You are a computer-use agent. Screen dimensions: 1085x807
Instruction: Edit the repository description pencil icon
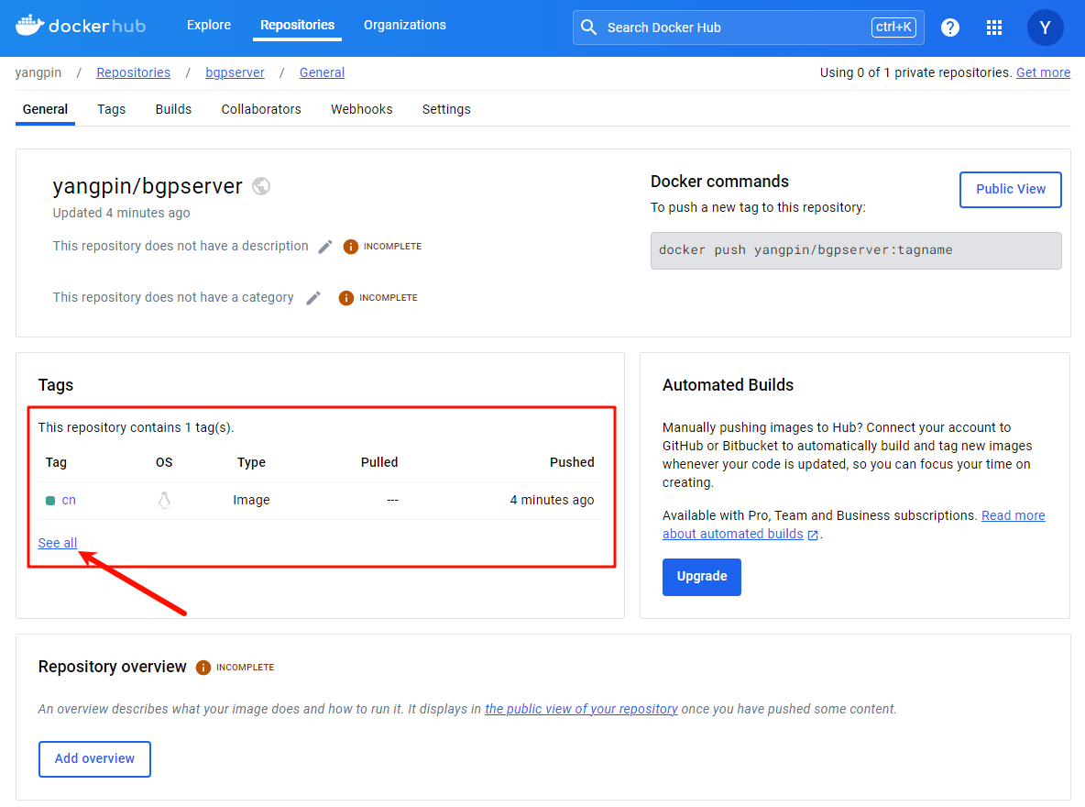[x=325, y=247]
